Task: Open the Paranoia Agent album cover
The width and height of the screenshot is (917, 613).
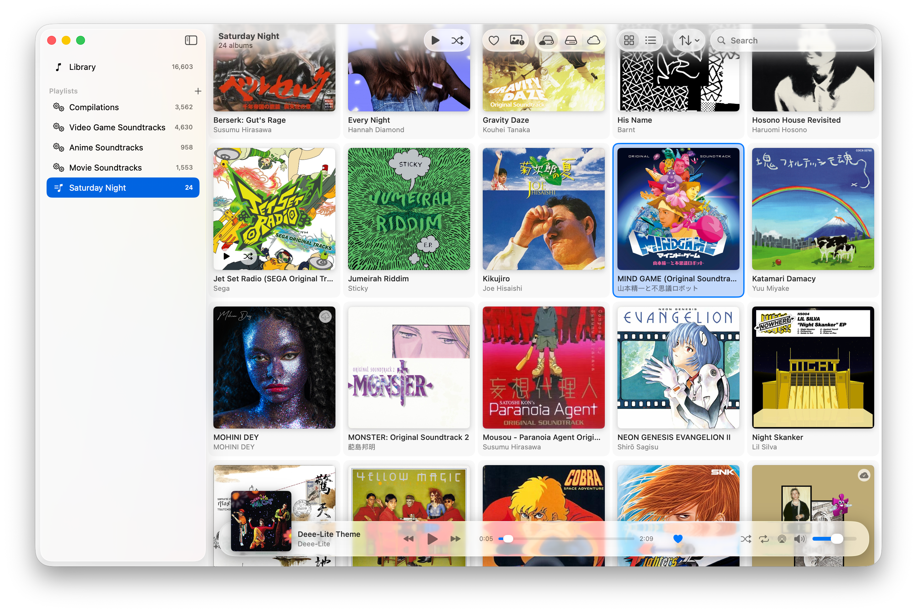Action: coord(543,368)
